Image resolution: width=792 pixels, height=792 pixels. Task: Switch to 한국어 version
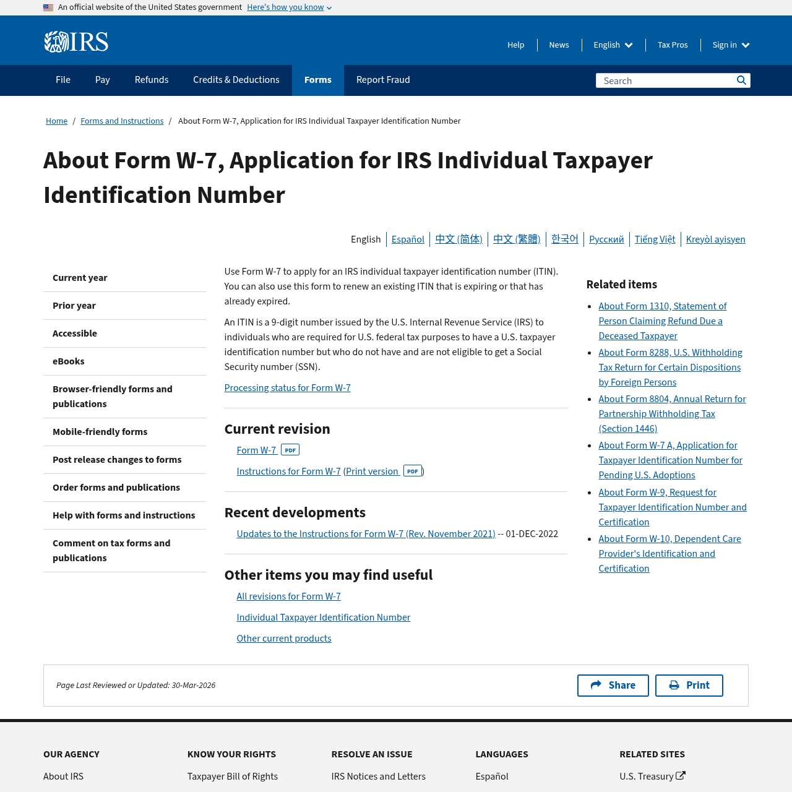click(x=565, y=239)
